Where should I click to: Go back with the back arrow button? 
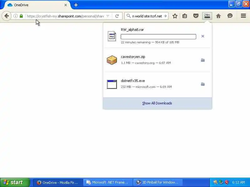tap(7, 16)
